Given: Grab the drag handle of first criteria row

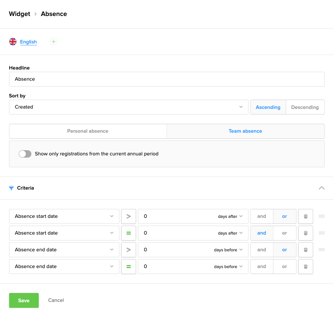Looking at the screenshot, I should click(x=321, y=216).
